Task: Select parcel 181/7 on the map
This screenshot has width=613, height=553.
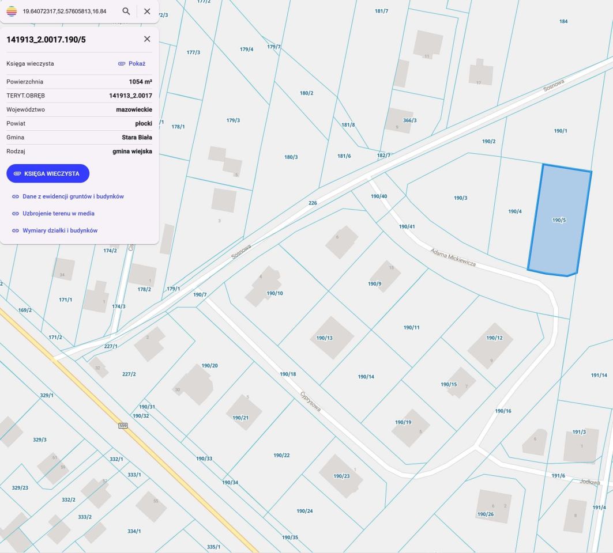Action: 382,12
